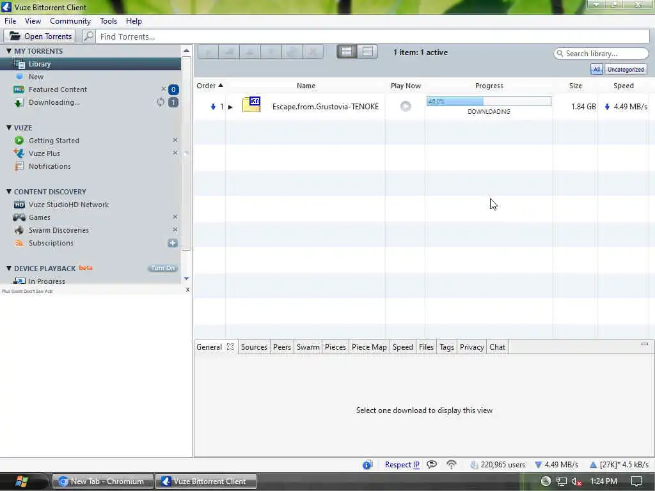The height and width of the screenshot is (491, 655).
Task: Click the blue 0 badge on Featured Content
Action: coord(173,90)
